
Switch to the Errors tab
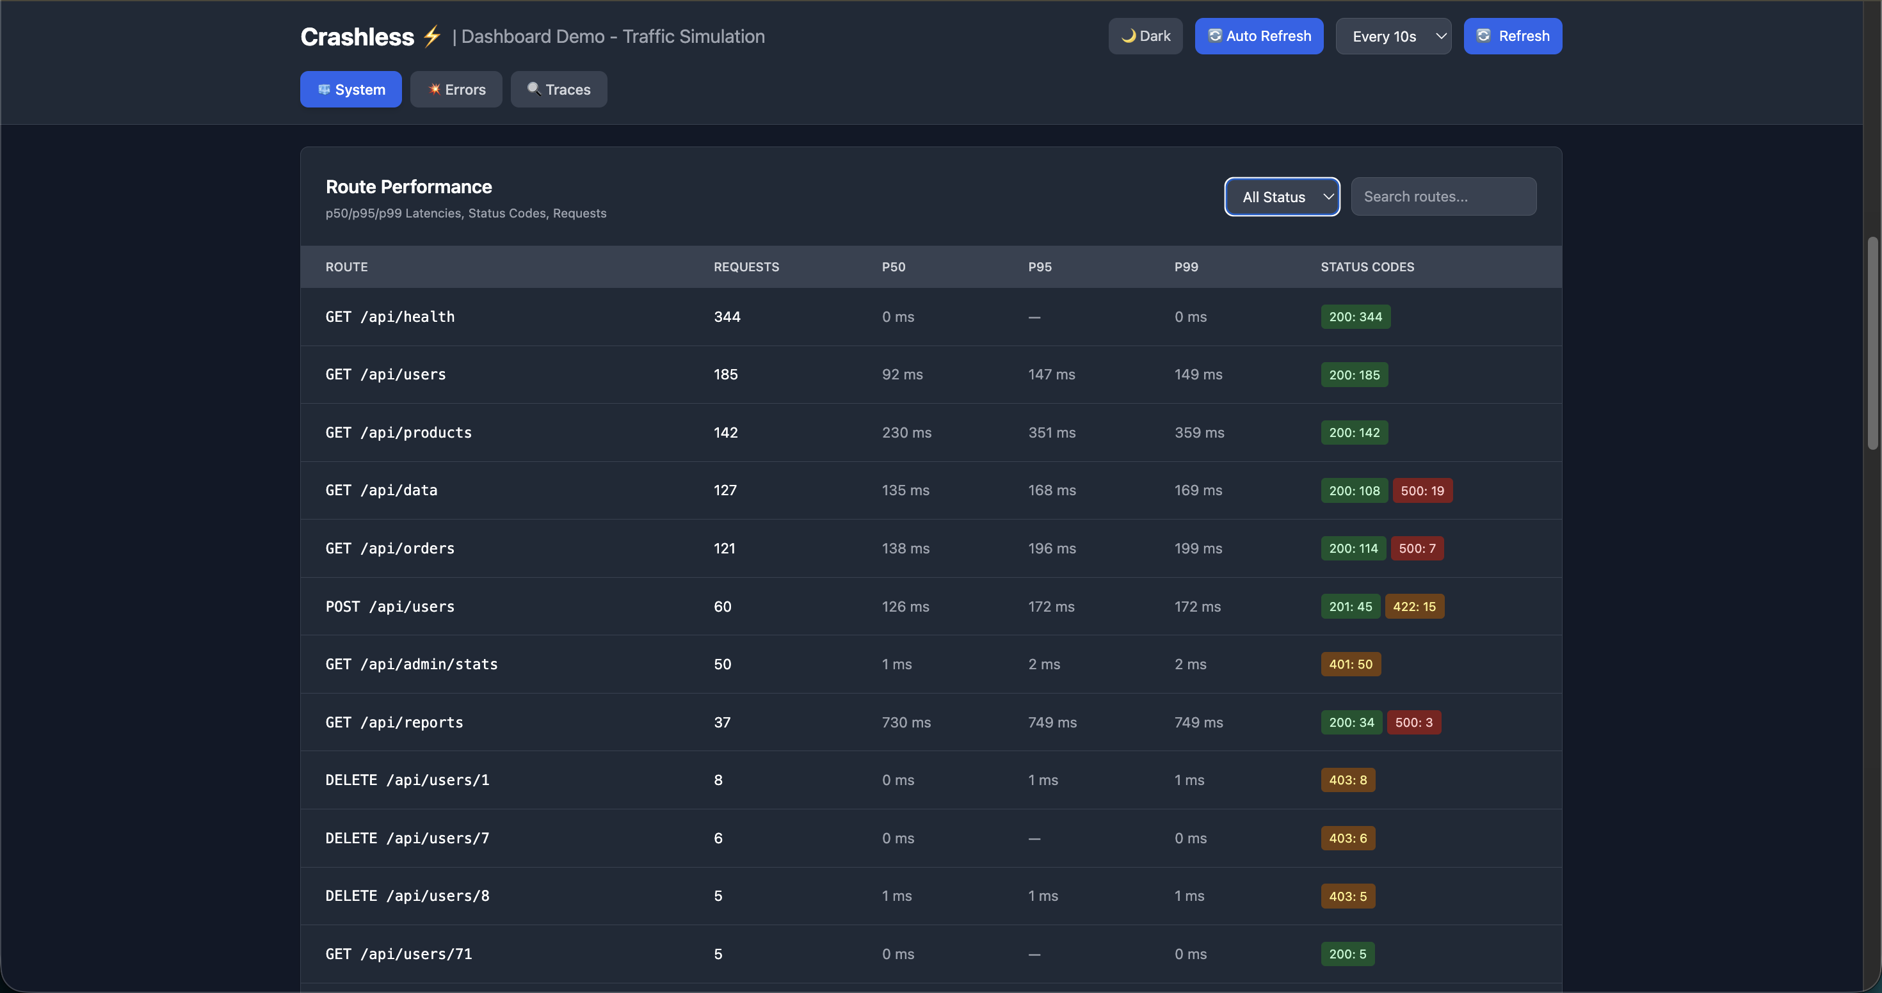point(456,89)
